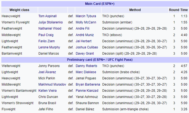Click the Main Card (ESPN+) heading
Viewport: 189px width, 113px height.
click(94, 4)
